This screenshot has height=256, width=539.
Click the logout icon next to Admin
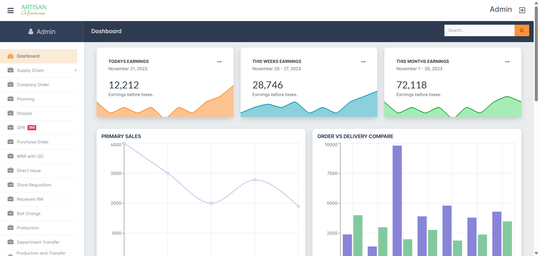pyautogui.click(x=522, y=10)
